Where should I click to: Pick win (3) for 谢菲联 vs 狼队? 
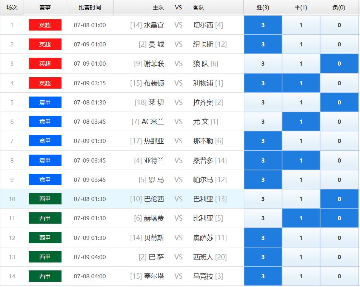[x=263, y=64]
